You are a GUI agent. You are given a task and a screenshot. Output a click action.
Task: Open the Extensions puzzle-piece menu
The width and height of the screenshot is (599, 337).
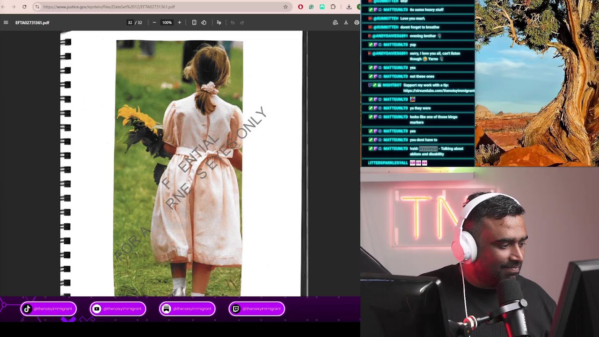click(333, 7)
